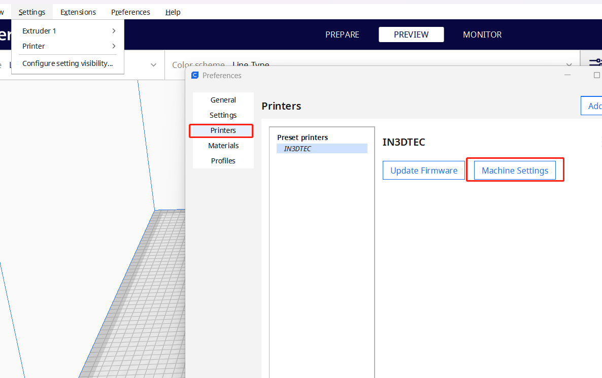Open the dropdown arrow left of Color scheme

(x=154, y=65)
